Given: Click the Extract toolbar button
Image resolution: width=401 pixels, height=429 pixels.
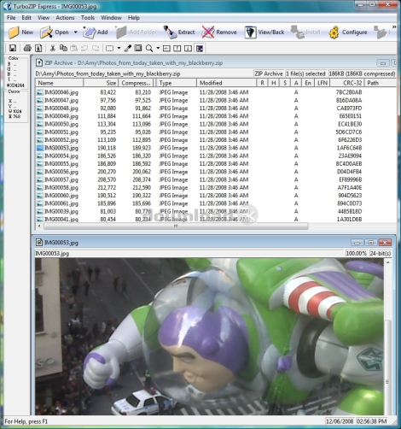Looking at the screenshot, I should pos(179,32).
